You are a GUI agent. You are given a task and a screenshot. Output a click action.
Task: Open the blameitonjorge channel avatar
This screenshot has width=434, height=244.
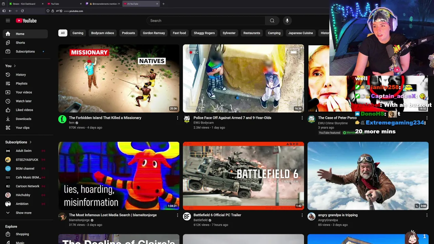62,217
